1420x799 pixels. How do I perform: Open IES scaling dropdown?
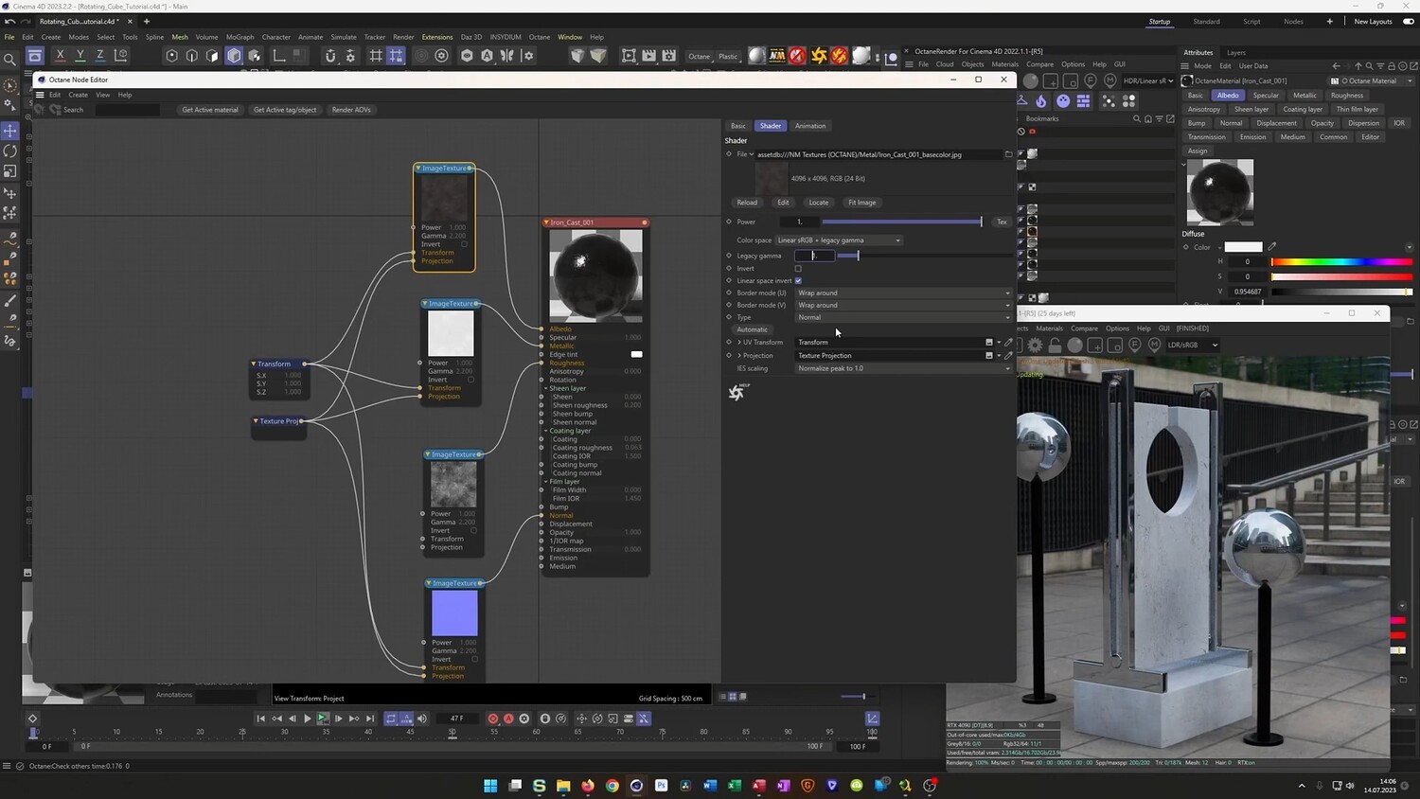903,369
